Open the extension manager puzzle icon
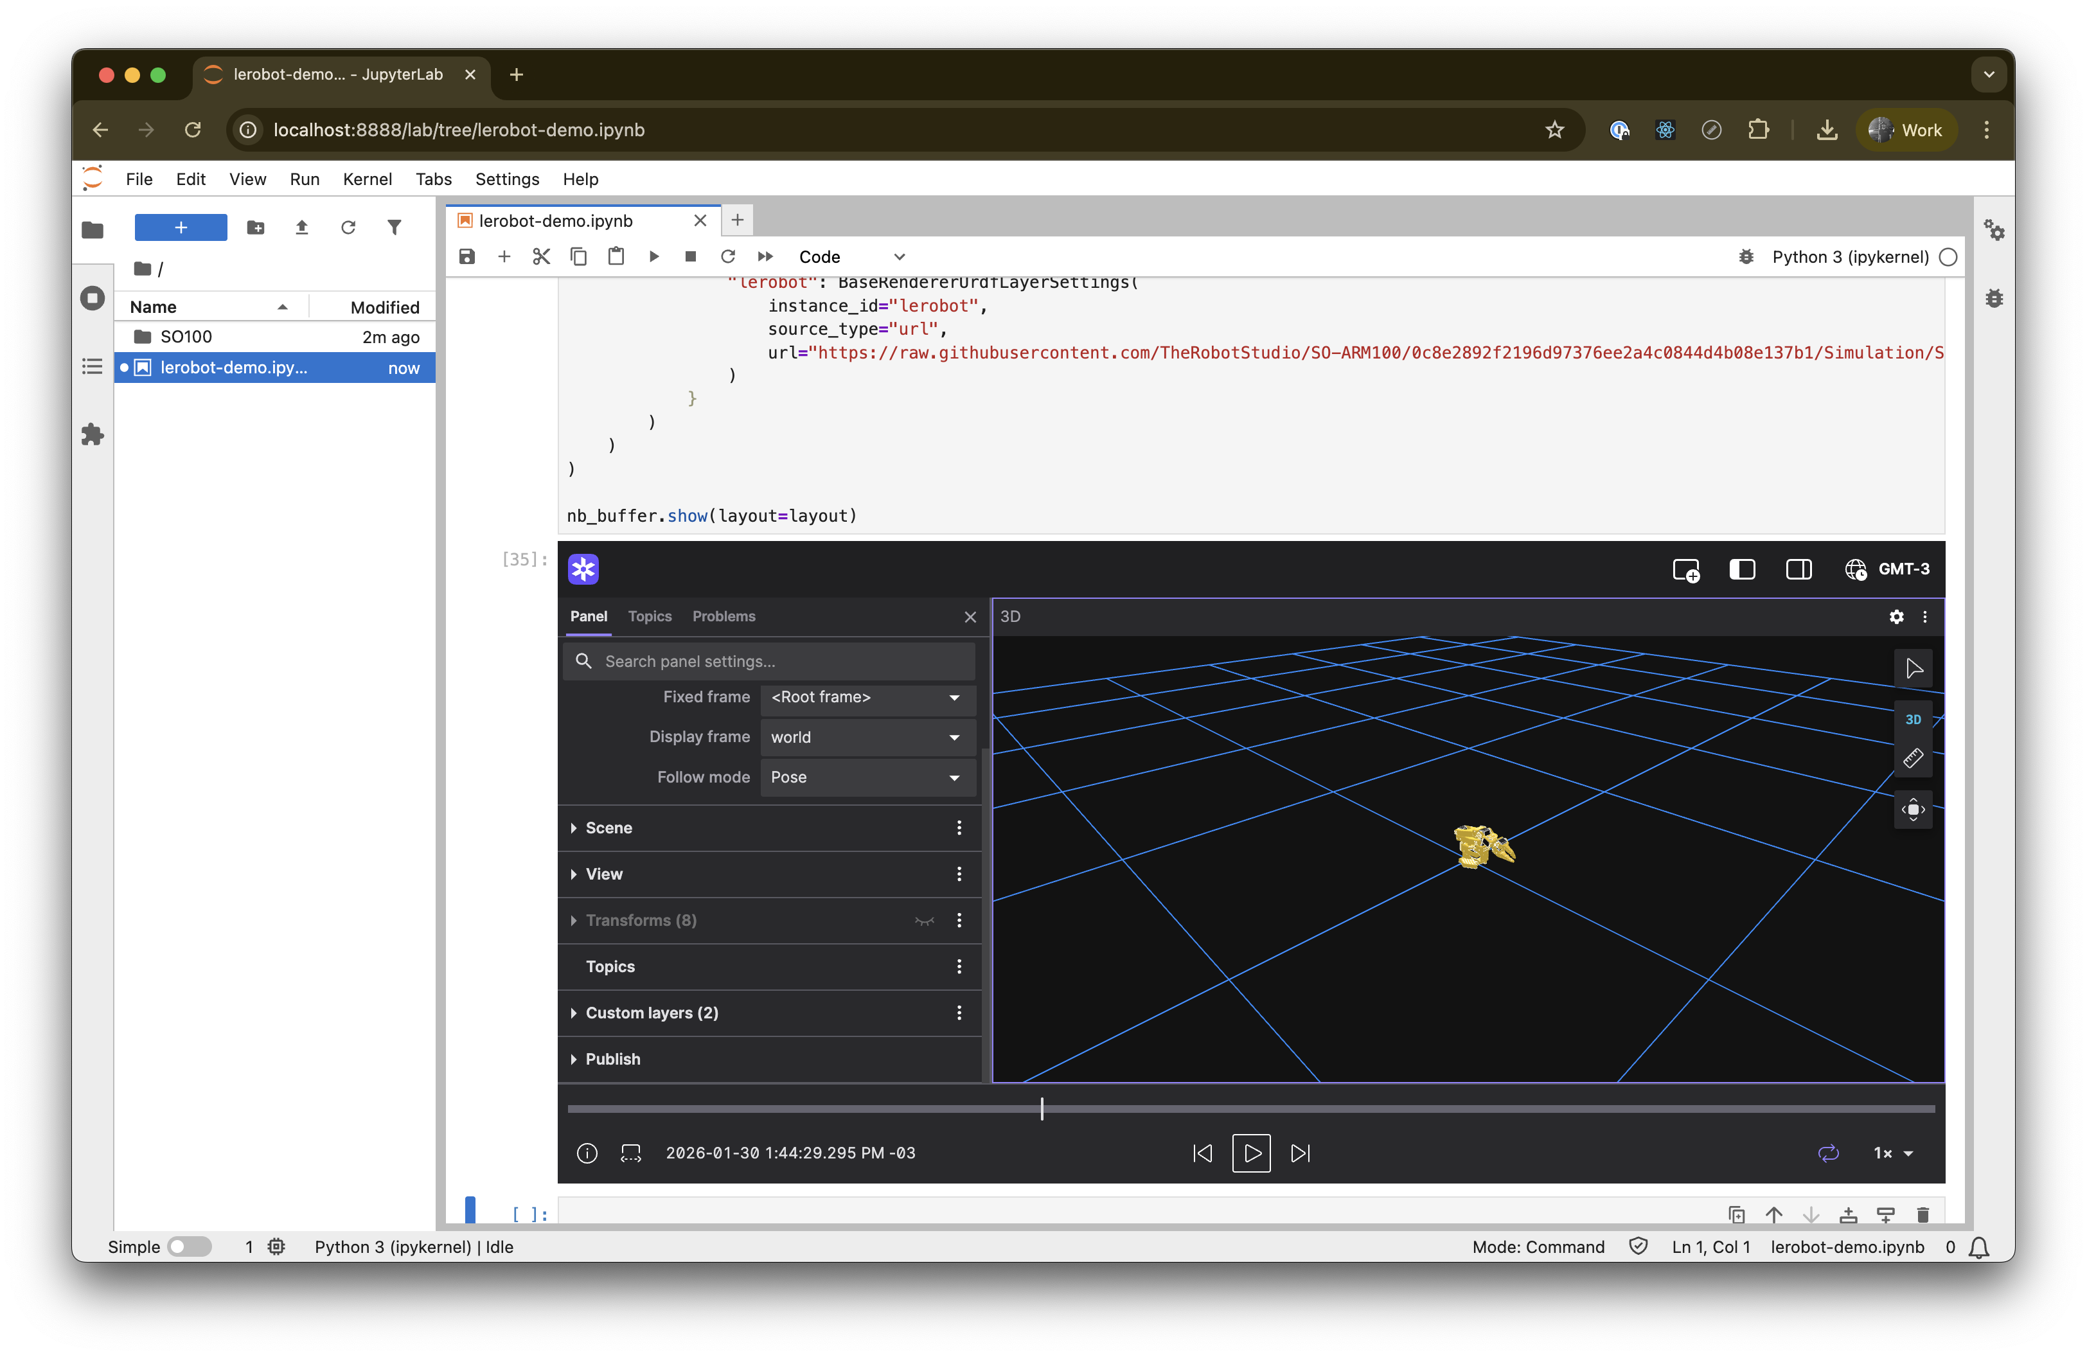The height and width of the screenshot is (1357, 2087). click(92, 435)
